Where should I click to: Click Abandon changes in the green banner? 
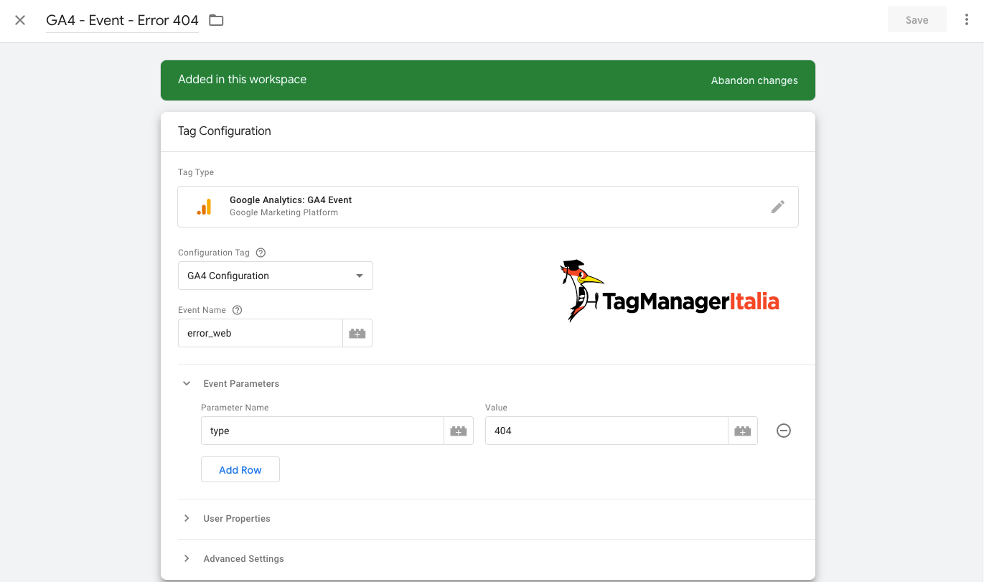coord(754,80)
